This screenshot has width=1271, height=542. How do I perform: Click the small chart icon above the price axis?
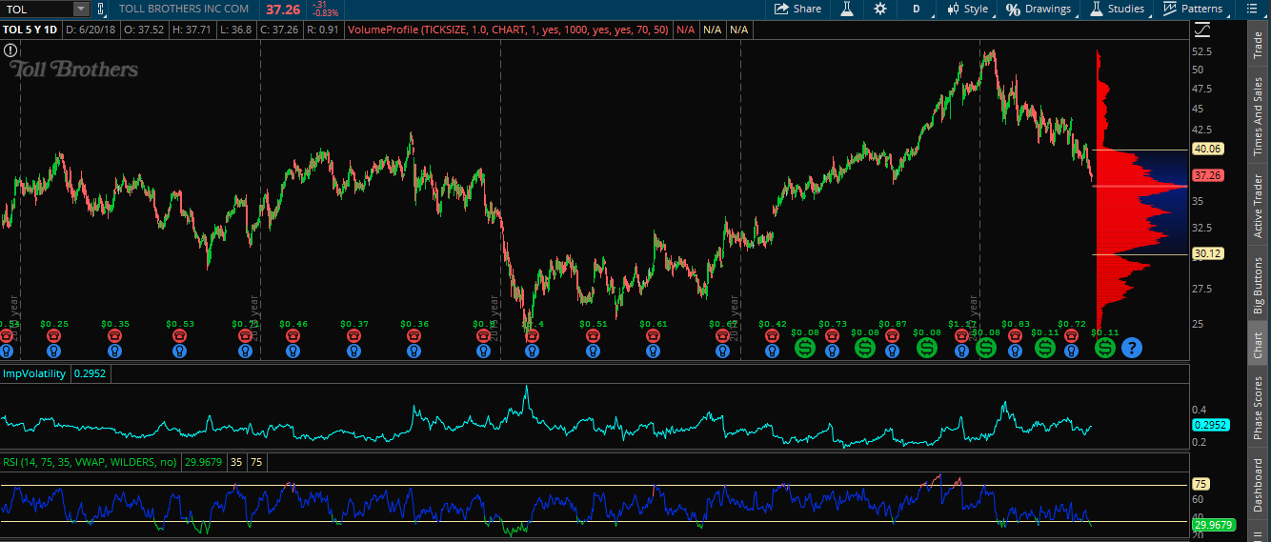pos(1200,30)
